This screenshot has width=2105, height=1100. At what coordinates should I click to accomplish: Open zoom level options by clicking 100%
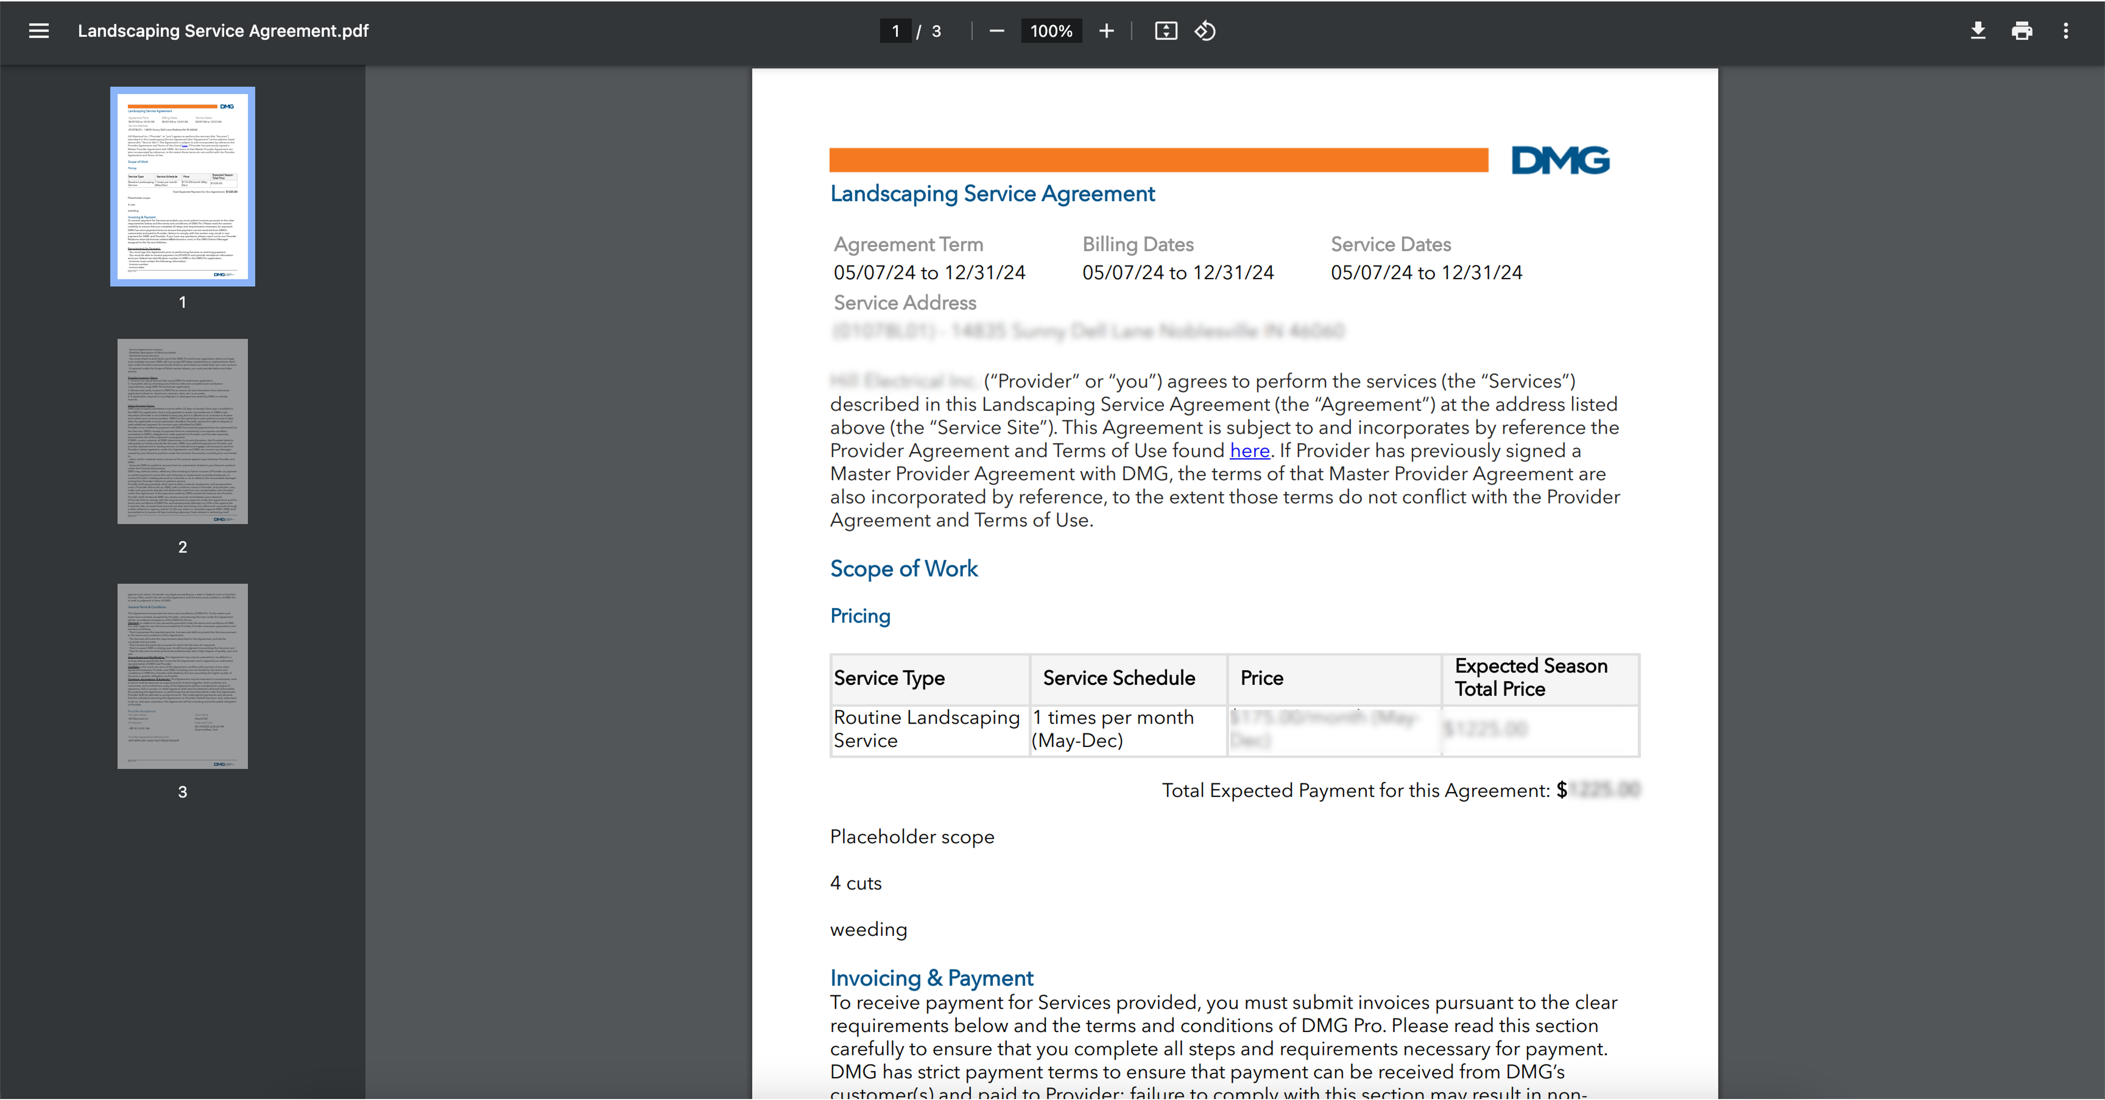click(x=1051, y=30)
